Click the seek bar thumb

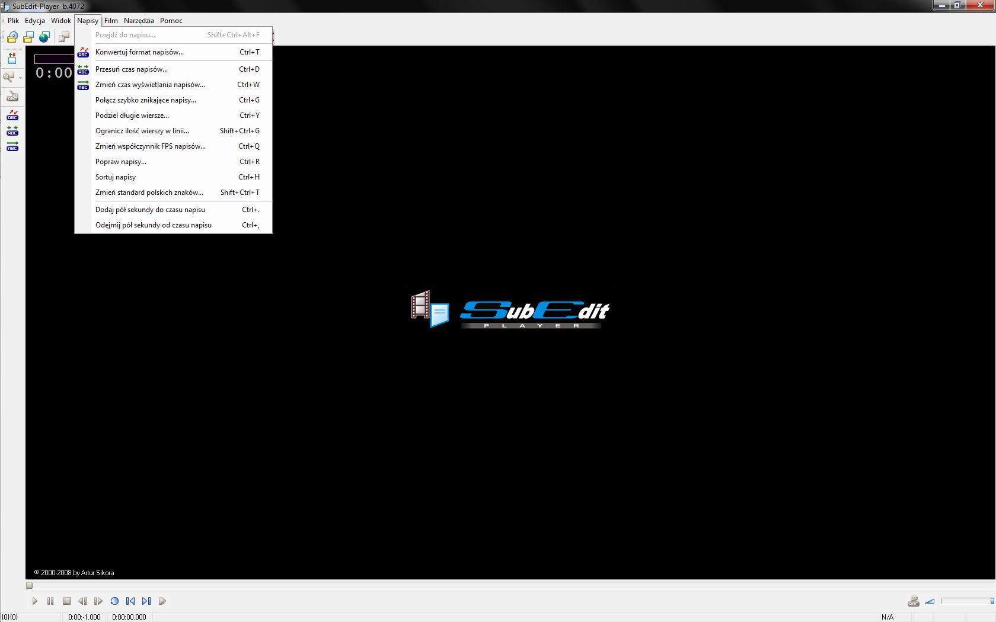(29, 585)
